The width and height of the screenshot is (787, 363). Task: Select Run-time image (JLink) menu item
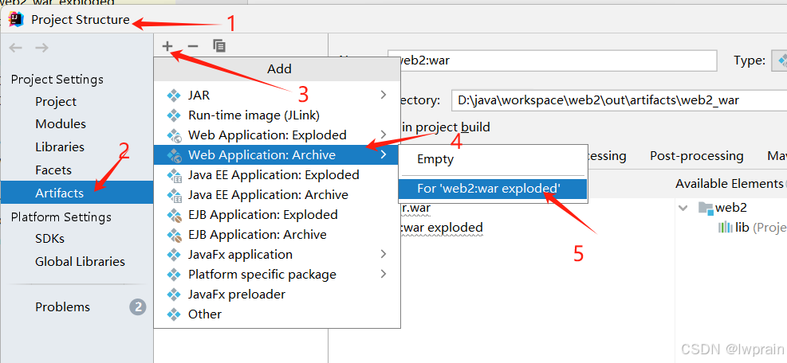277,115
